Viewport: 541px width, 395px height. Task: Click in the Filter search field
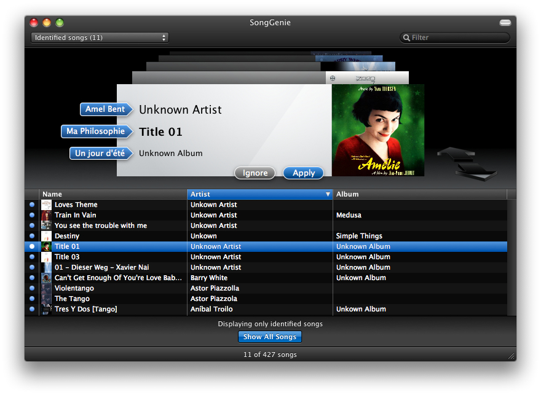455,37
